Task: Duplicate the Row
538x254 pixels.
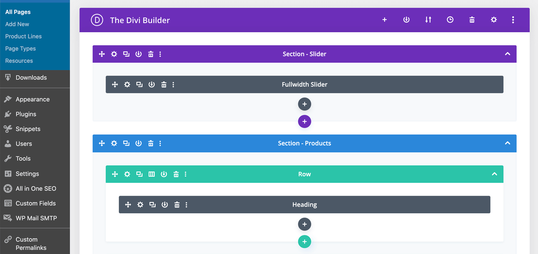Action: [x=139, y=174]
